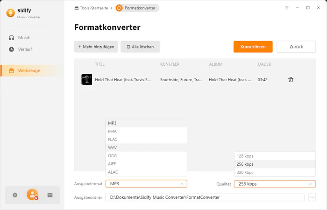Start conversion with Konvertieren button
The height and width of the screenshot is (210, 327).
point(253,47)
